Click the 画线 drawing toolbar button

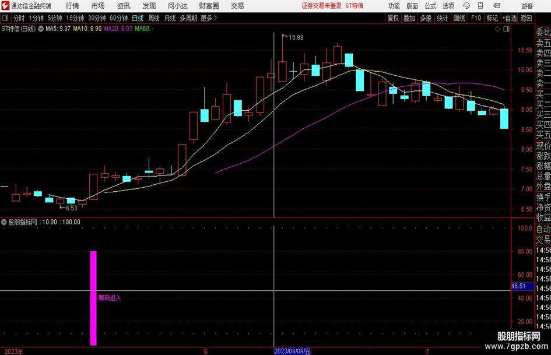pos(459,18)
